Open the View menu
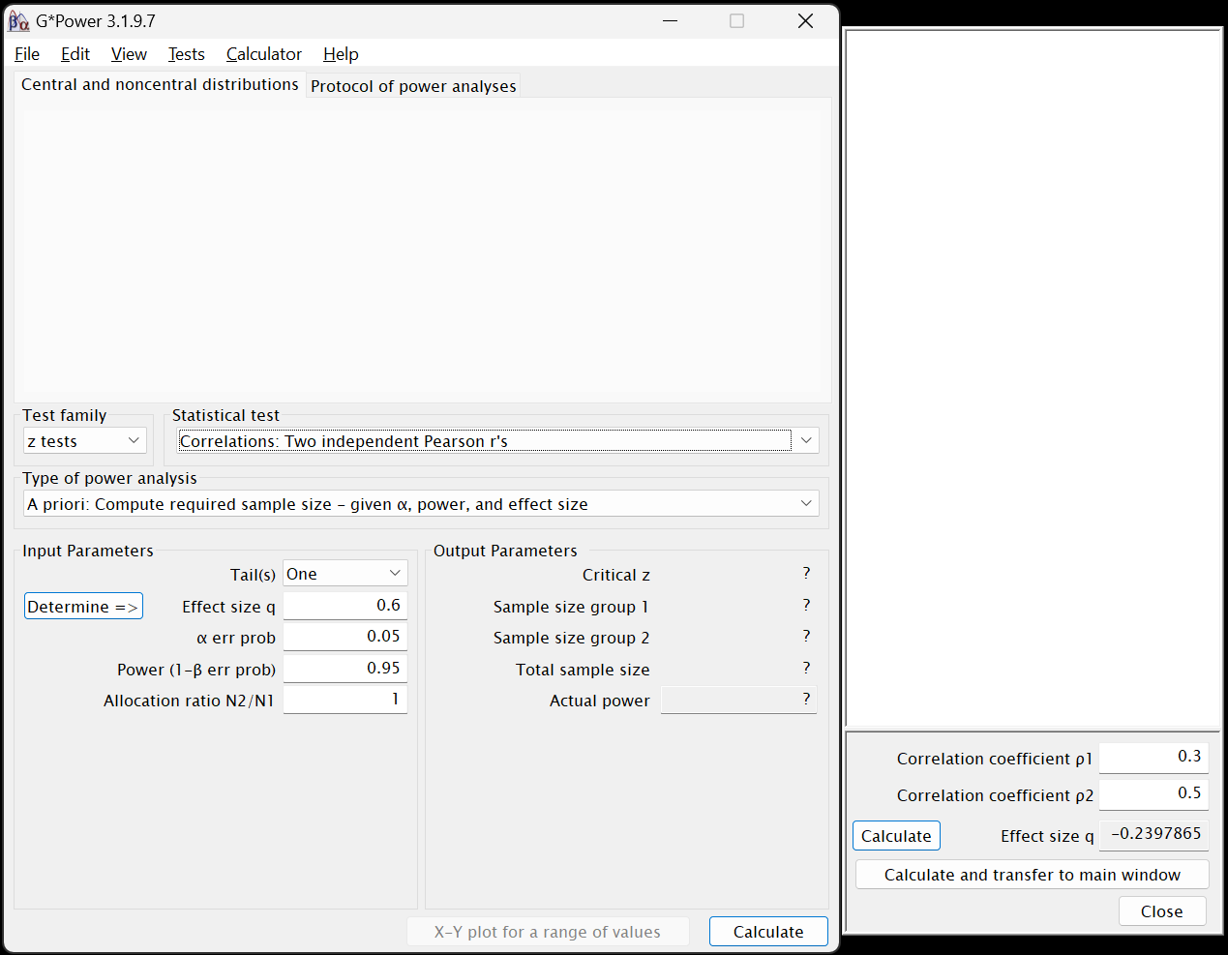 point(129,54)
